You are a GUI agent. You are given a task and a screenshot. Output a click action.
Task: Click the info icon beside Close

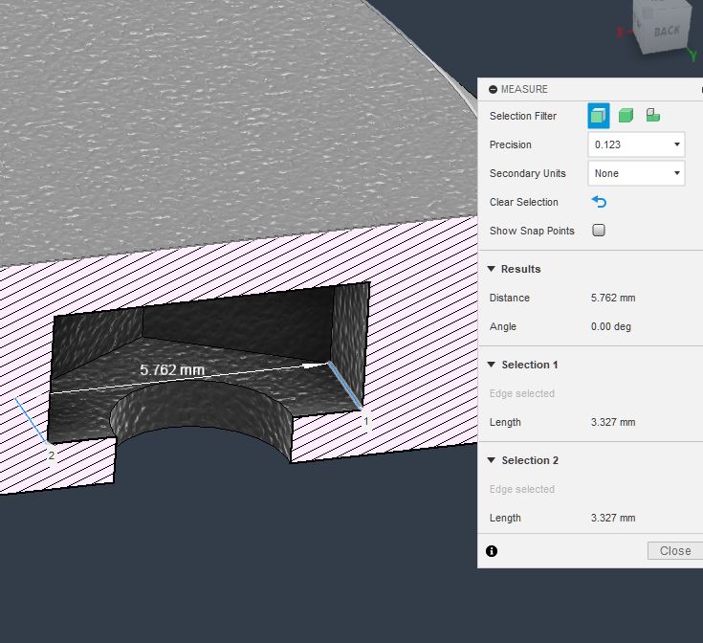(492, 551)
